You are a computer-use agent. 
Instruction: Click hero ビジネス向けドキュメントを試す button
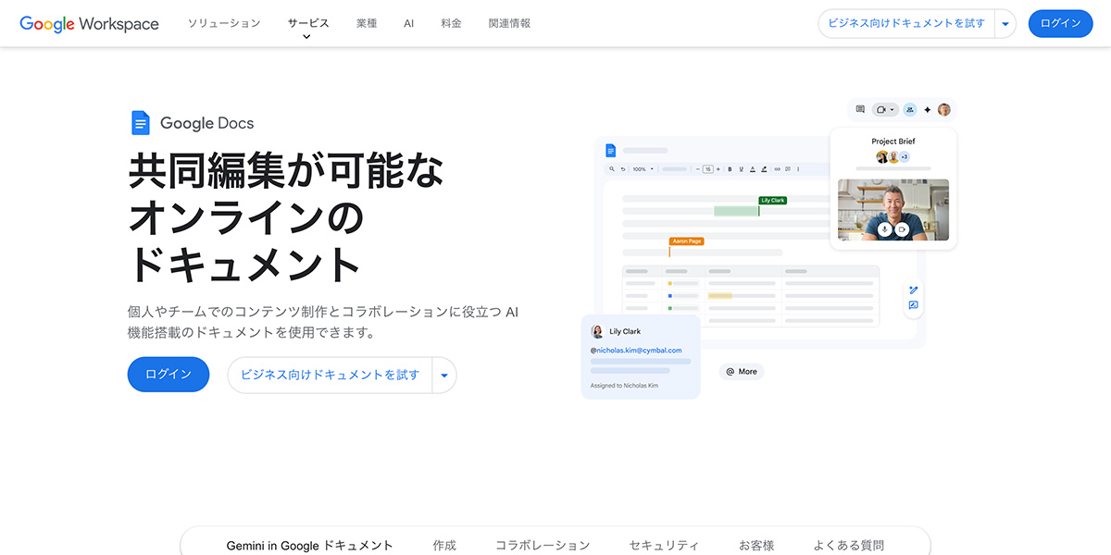(330, 375)
